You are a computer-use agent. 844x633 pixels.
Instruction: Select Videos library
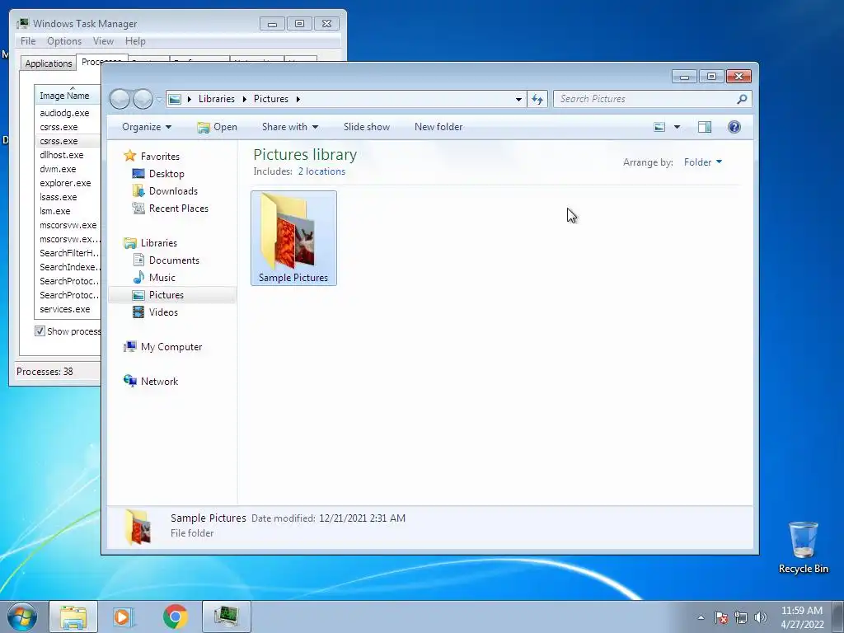tap(163, 312)
